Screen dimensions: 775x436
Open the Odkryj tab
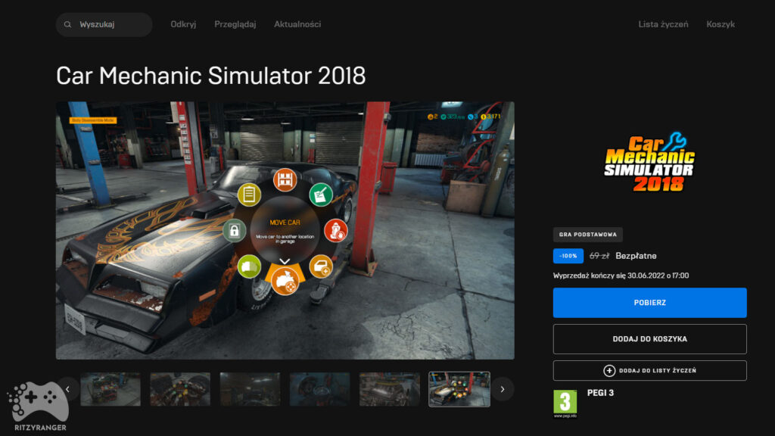(x=183, y=24)
